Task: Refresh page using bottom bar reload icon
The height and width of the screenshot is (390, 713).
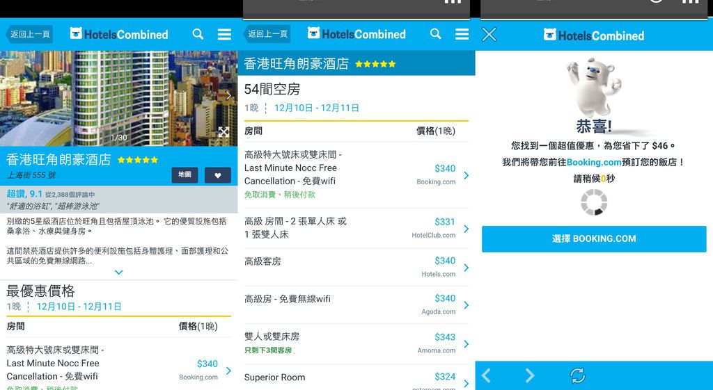Action: point(577,375)
